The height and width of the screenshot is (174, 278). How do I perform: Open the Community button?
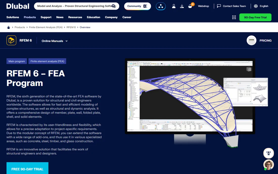click(x=137, y=6)
